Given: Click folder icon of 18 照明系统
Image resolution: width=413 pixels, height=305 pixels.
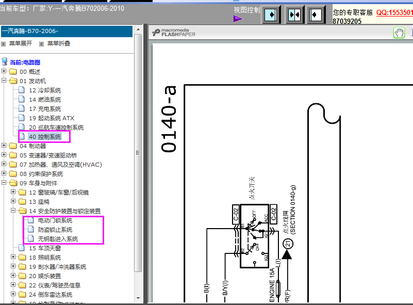Looking at the screenshot, I should pyautogui.click(x=22, y=258).
